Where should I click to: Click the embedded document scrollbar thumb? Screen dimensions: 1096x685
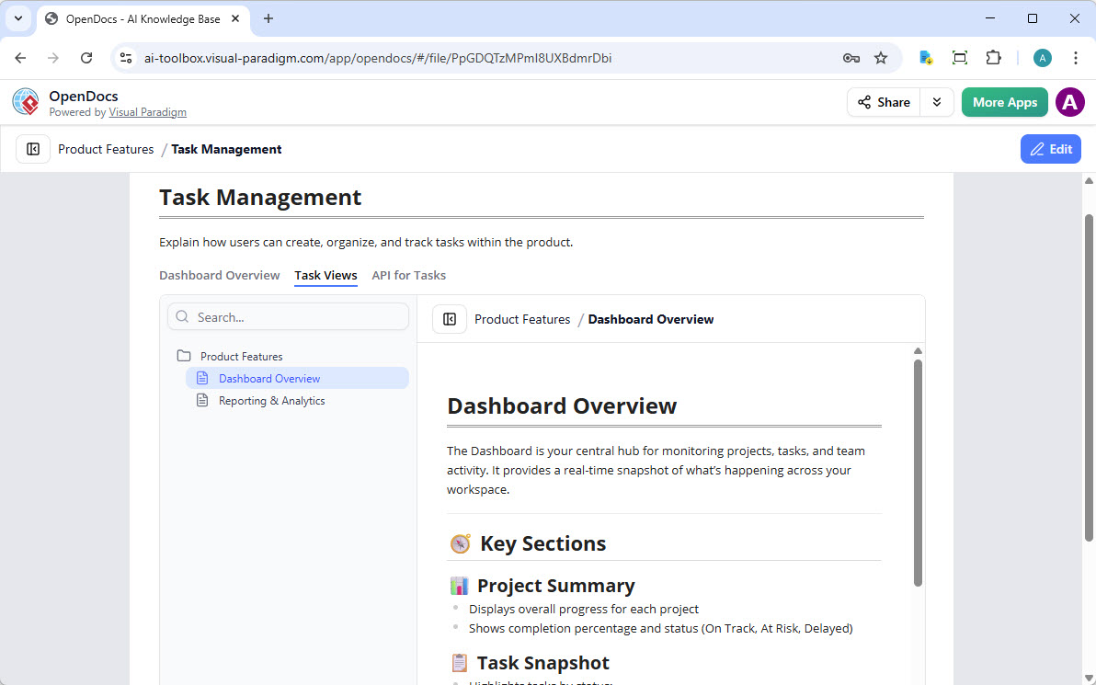click(x=917, y=474)
